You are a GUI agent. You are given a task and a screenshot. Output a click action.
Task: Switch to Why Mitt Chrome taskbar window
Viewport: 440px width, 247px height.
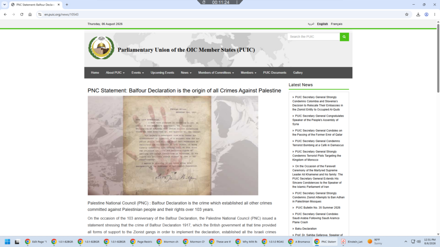coord(246,241)
